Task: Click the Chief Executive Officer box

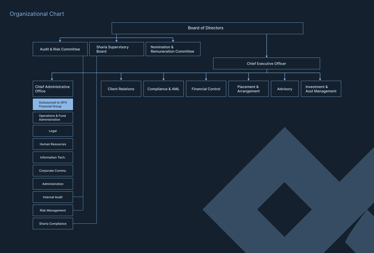Action: [266, 63]
